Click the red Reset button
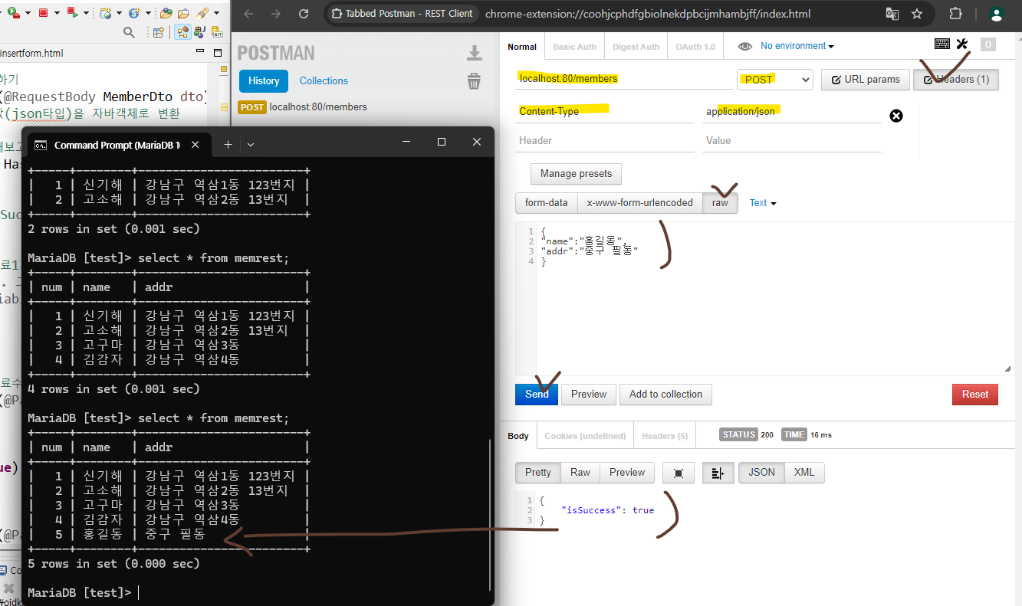This screenshot has width=1022, height=606. point(975,395)
